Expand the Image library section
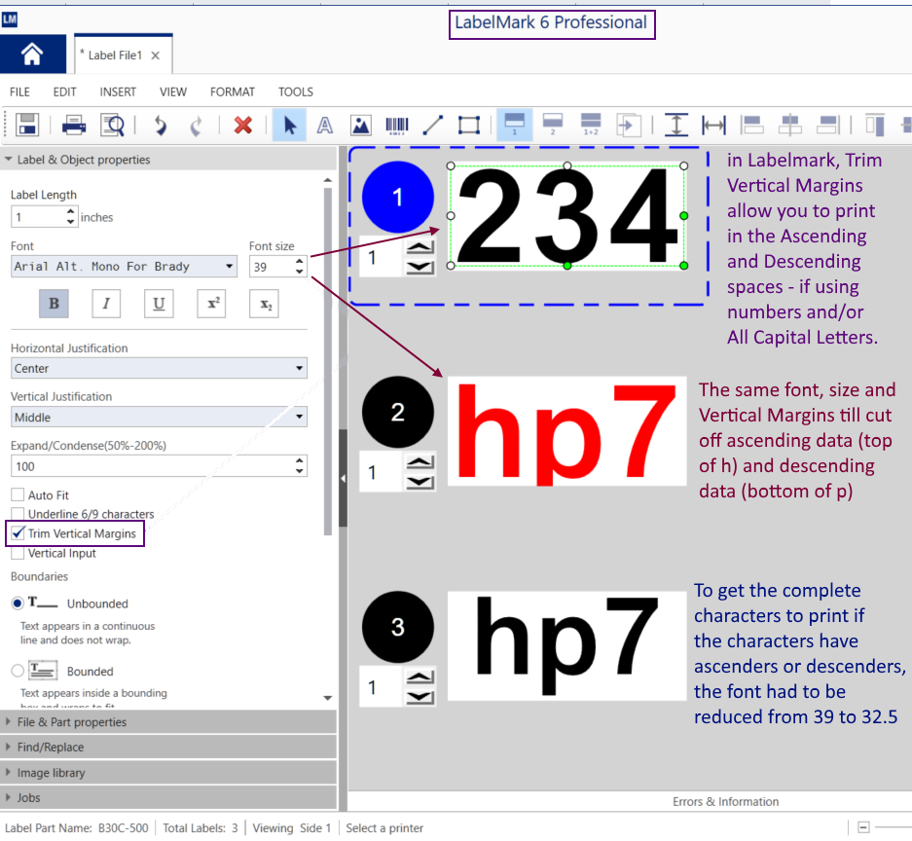 tap(168, 772)
